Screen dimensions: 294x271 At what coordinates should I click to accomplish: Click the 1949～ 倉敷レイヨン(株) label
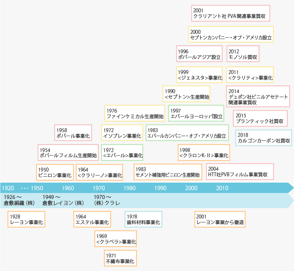click(63, 200)
